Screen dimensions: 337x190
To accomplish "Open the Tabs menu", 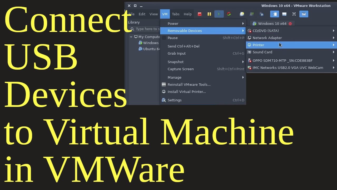I will [176, 14].
